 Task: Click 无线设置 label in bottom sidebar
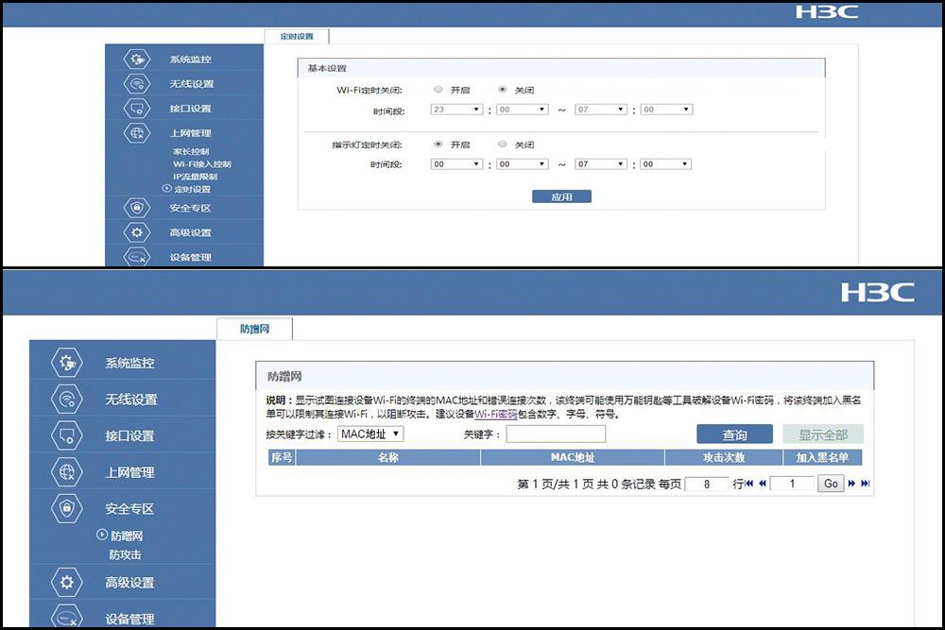(x=131, y=400)
